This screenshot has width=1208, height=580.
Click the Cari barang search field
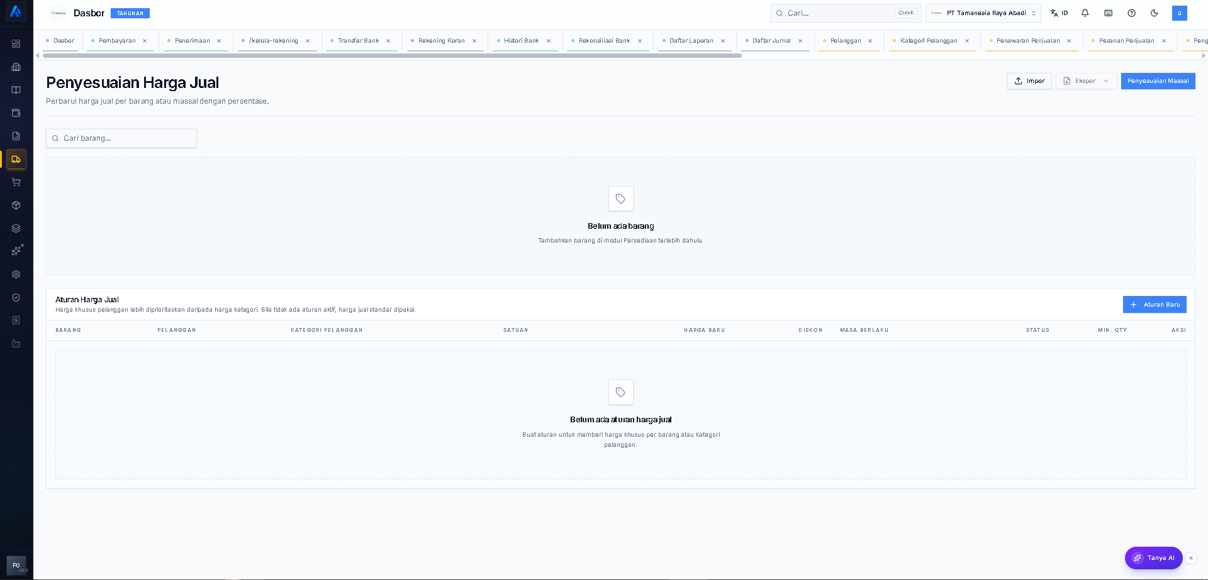121,138
